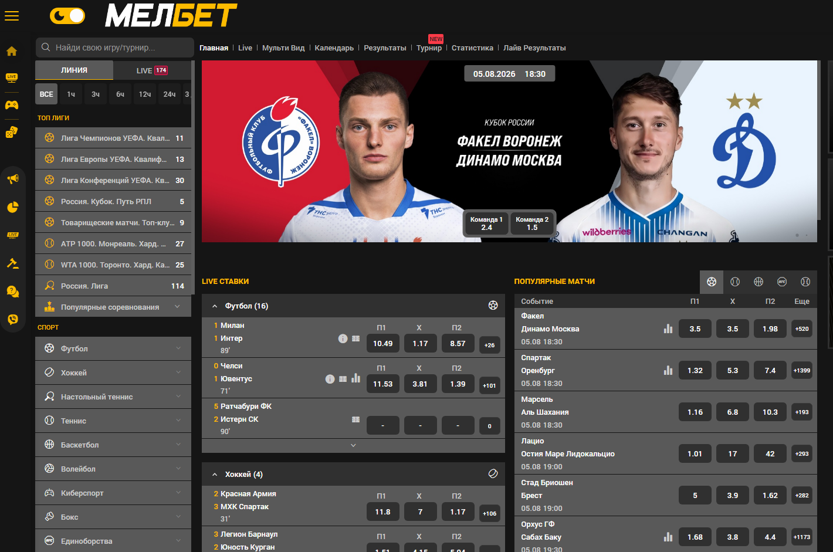Open the Мульти Вид menu item
Image resolution: width=833 pixels, height=552 pixels.
tap(283, 48)
